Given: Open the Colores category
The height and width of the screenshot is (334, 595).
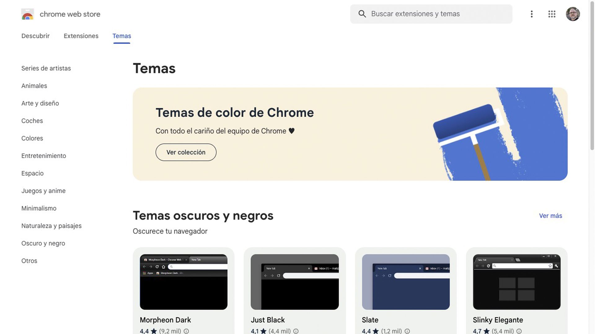Looking at the screenshot, I should [x=32, y=138].
